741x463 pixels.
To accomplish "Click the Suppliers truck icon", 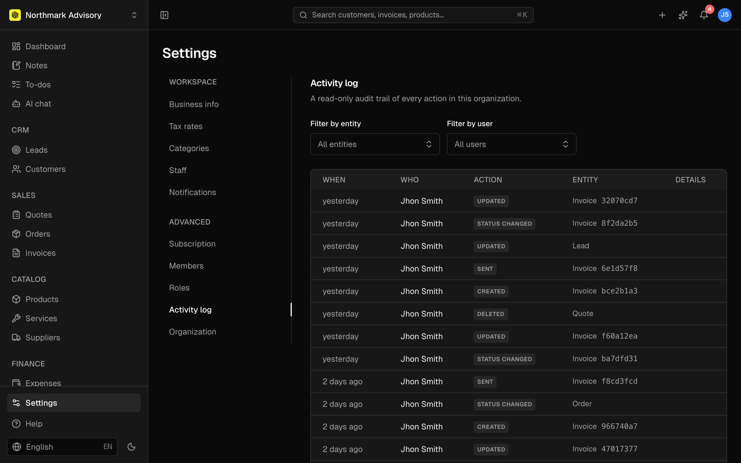I will (16, 337).
